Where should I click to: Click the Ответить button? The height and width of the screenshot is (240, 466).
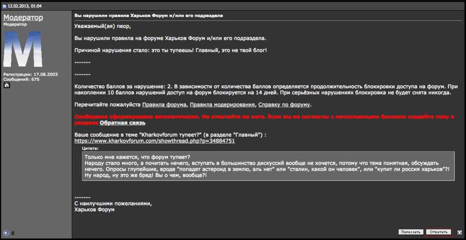(439, 232)
